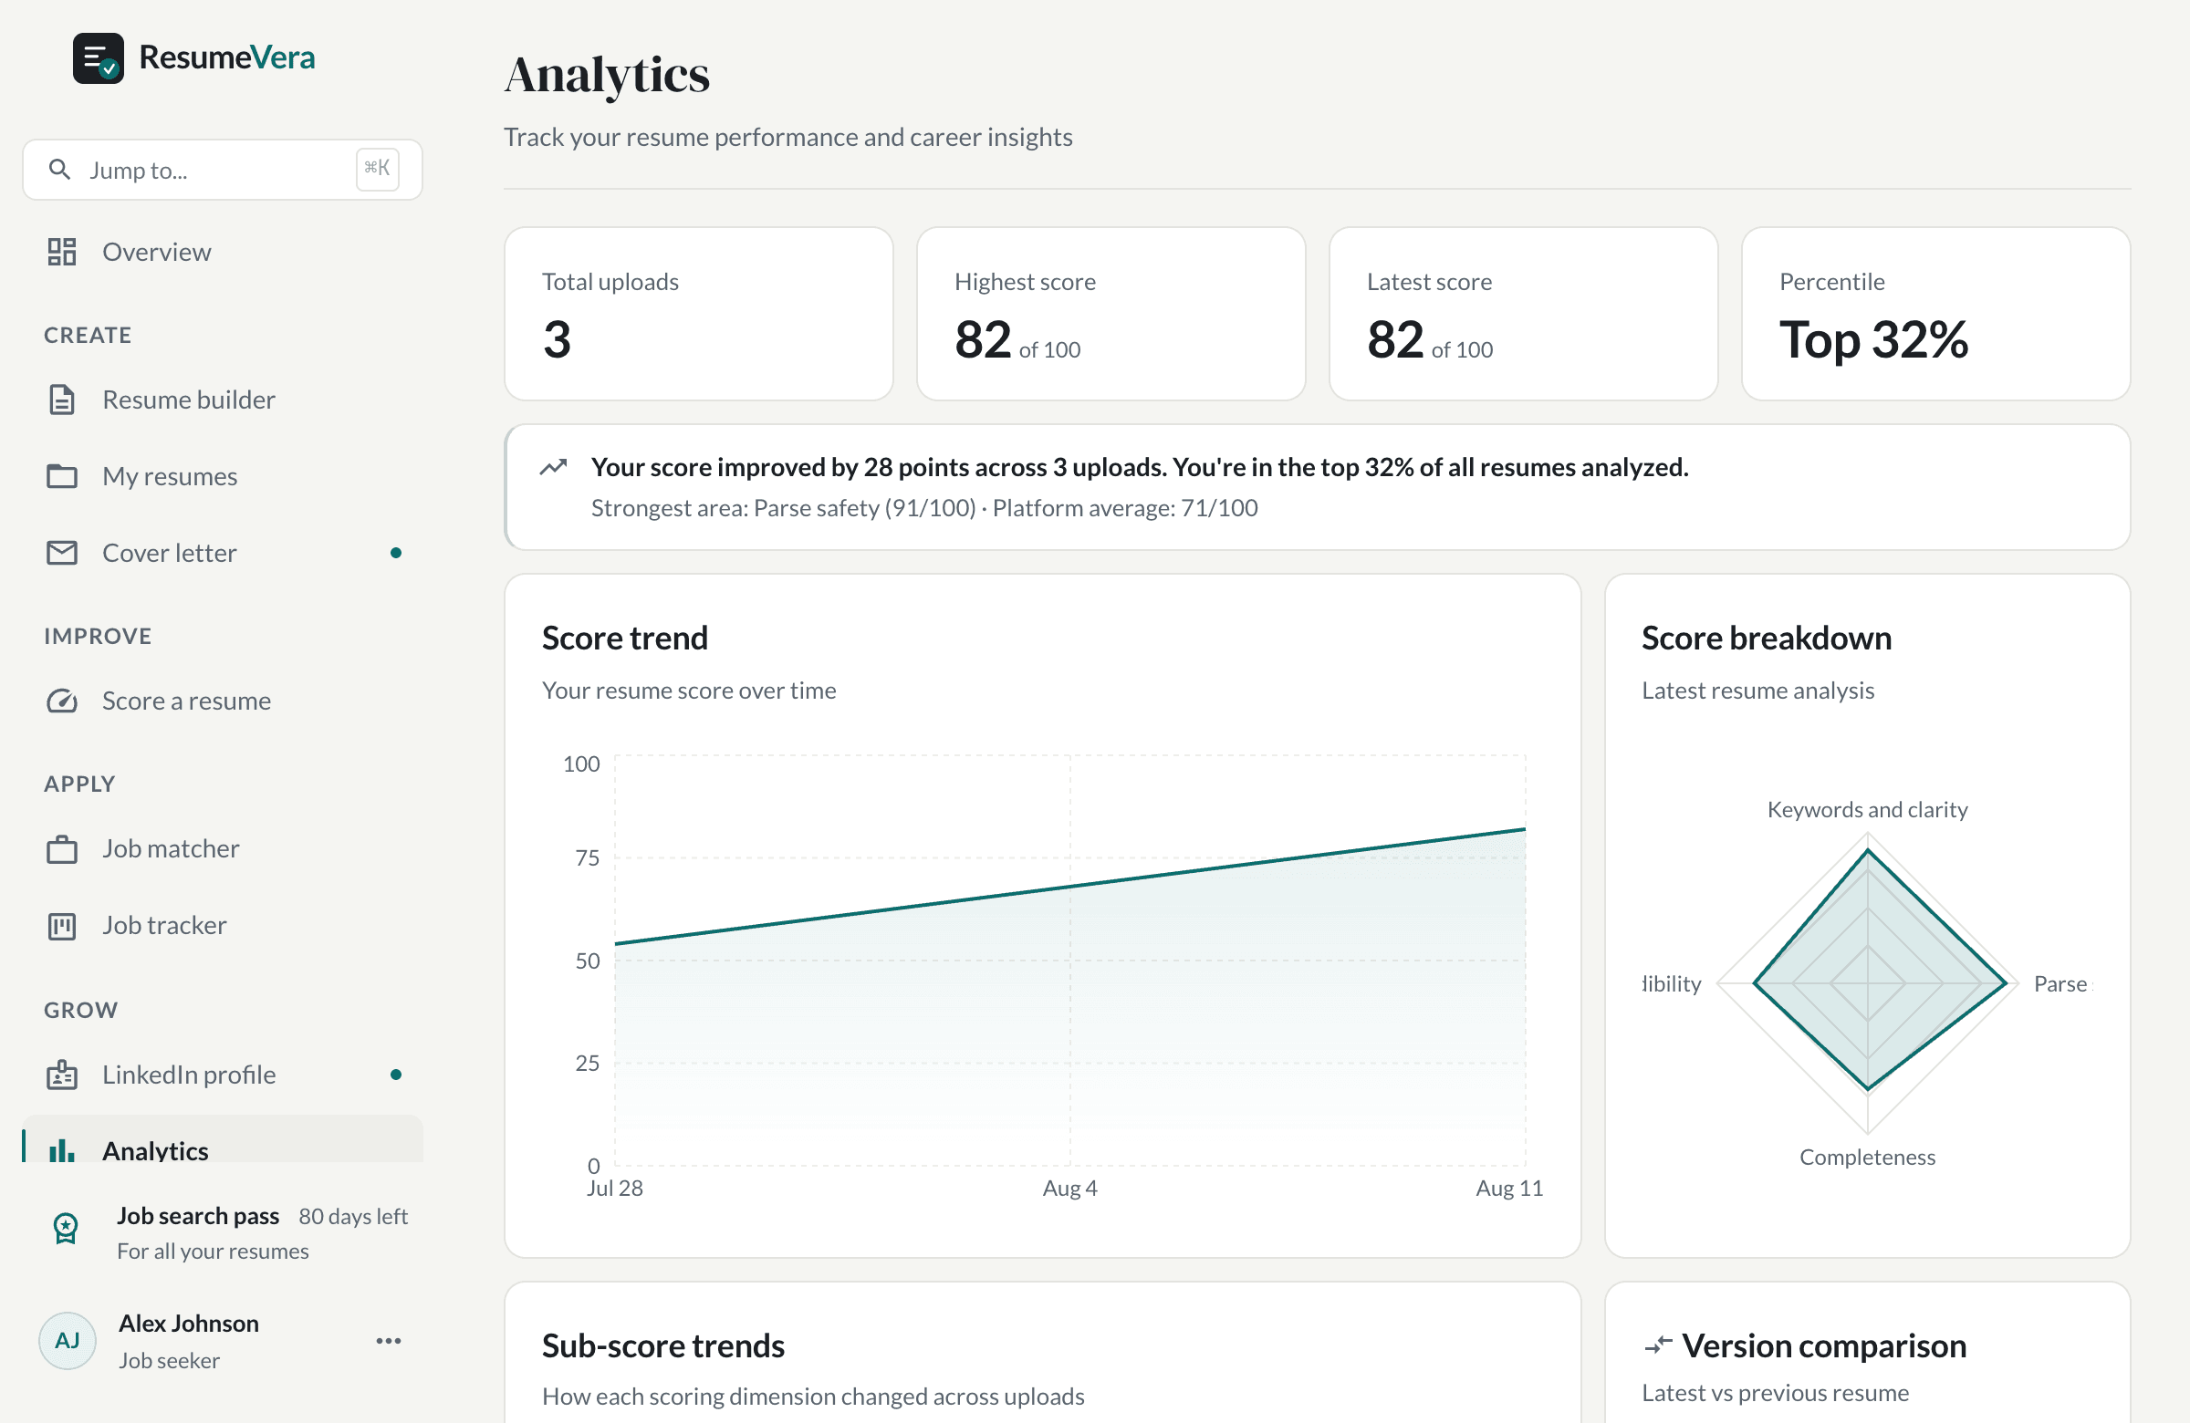The height and width of the screenshot is (1423, 2190).
Task: Click the search magnifier icon
Action: 60,170
